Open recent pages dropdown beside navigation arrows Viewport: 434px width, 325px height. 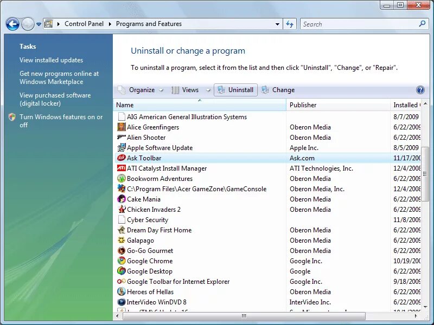39,24
